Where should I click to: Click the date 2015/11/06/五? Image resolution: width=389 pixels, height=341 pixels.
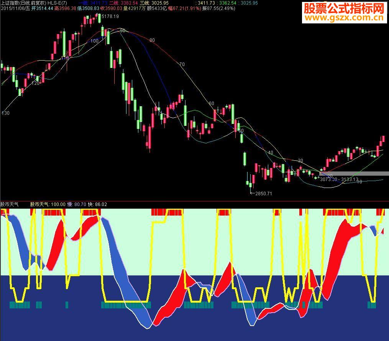[15, 8]
